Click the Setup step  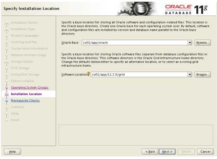tap(15, 113)
